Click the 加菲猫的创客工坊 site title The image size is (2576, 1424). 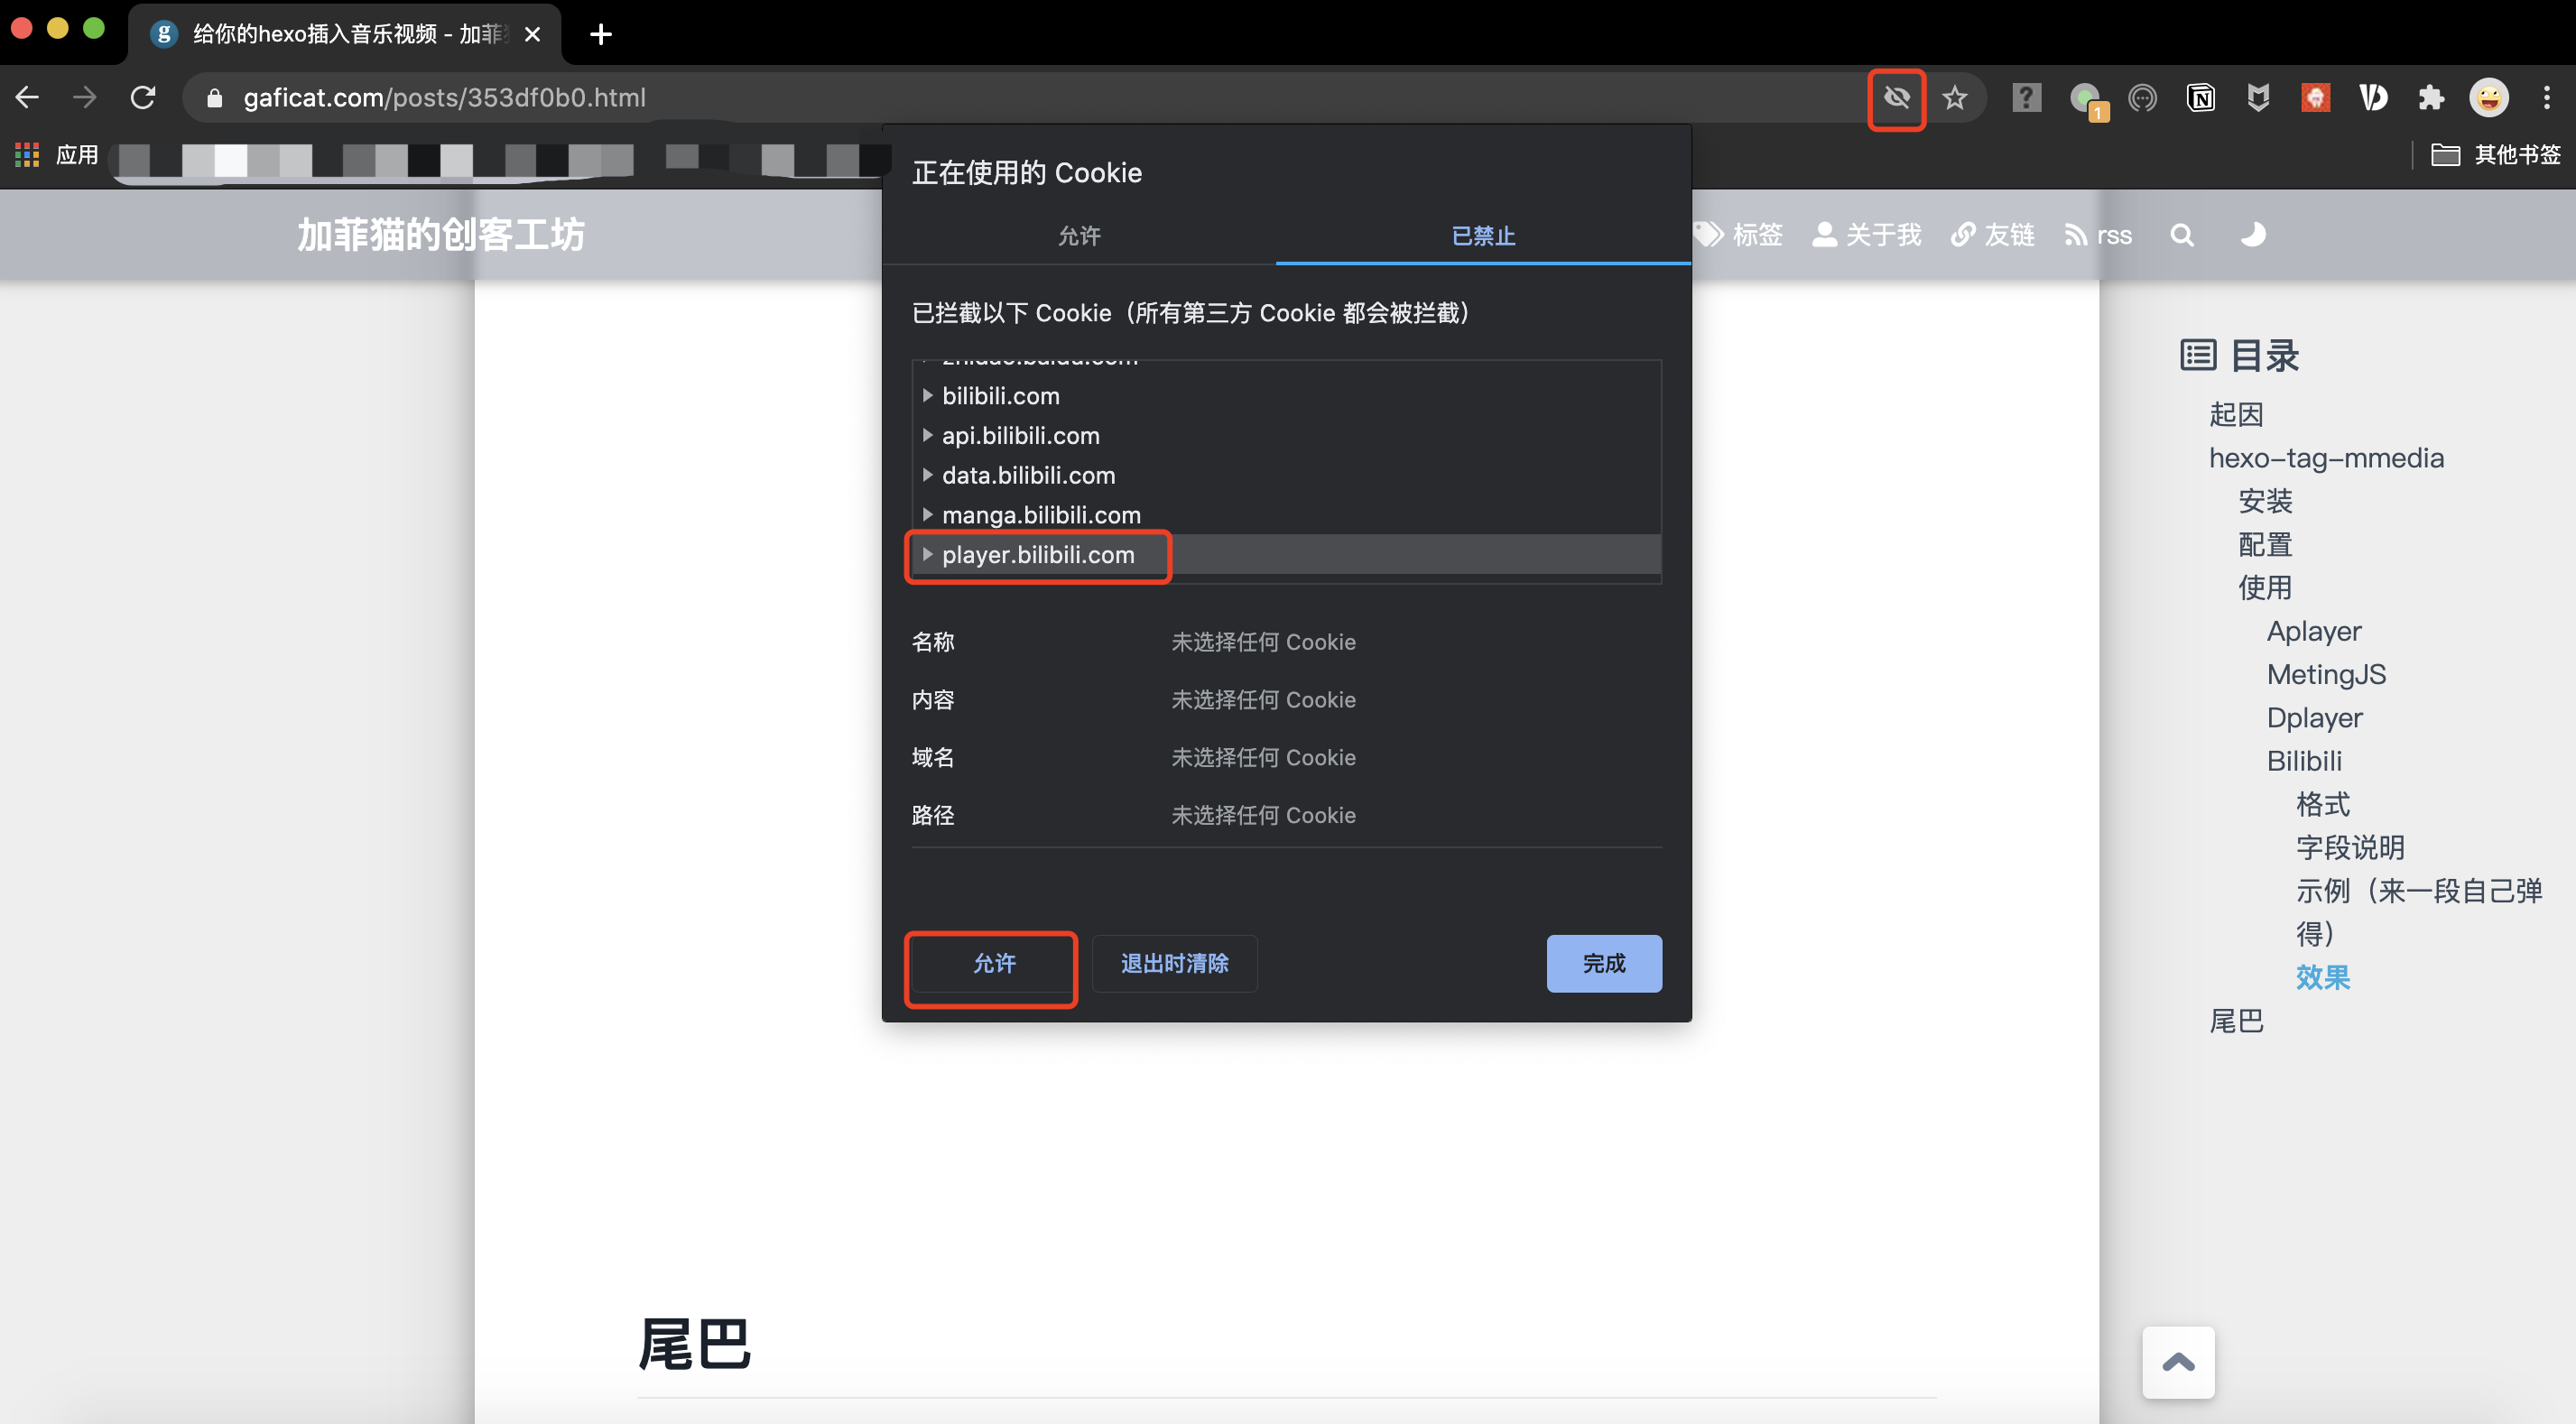coord(440,235)
